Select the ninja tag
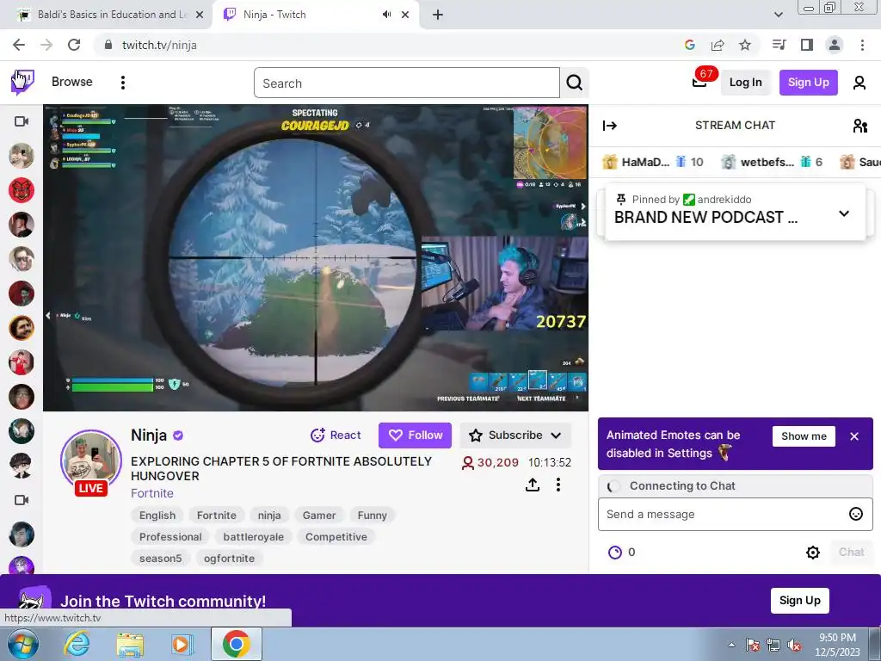The width and height of the screenshot is (881, 661). tap(269, 516)
